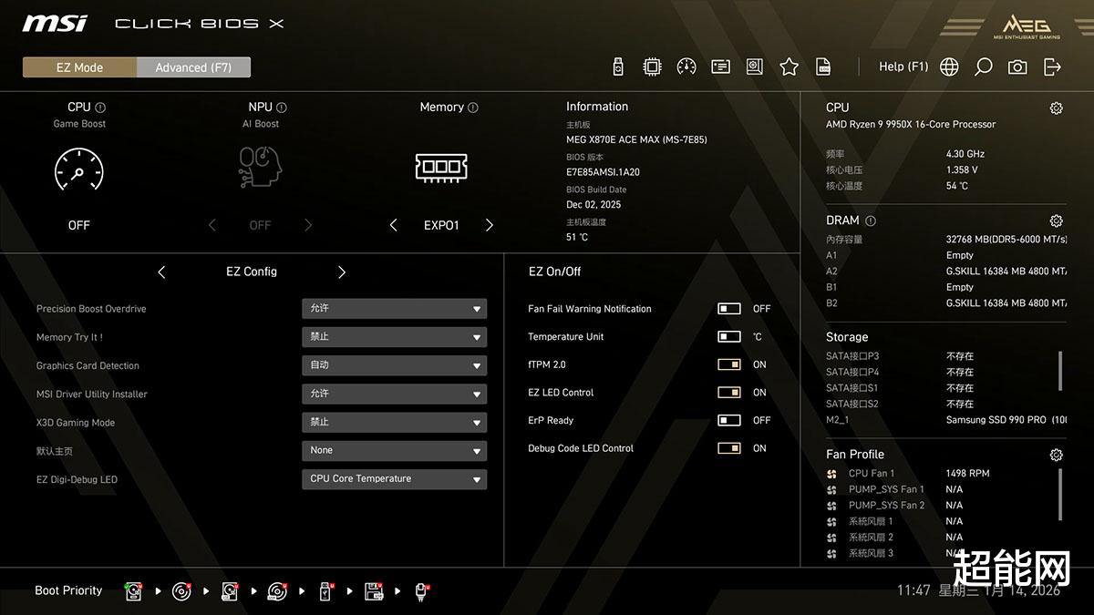The width and height of the screenshot is (1094, 615).
Task: Open Fan Profile settings gear
Action: (1056, 455)
